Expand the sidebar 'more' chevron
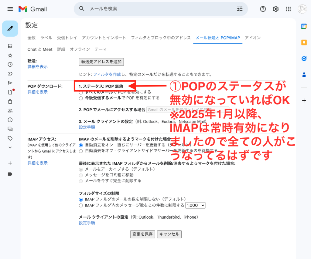Screen dimensions: 311x259 10,147
